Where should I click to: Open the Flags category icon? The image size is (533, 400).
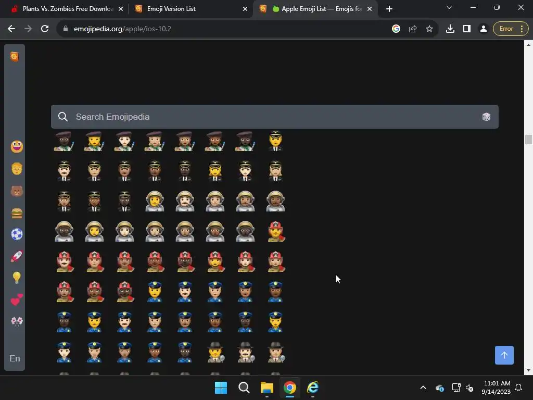coord(17,321)
